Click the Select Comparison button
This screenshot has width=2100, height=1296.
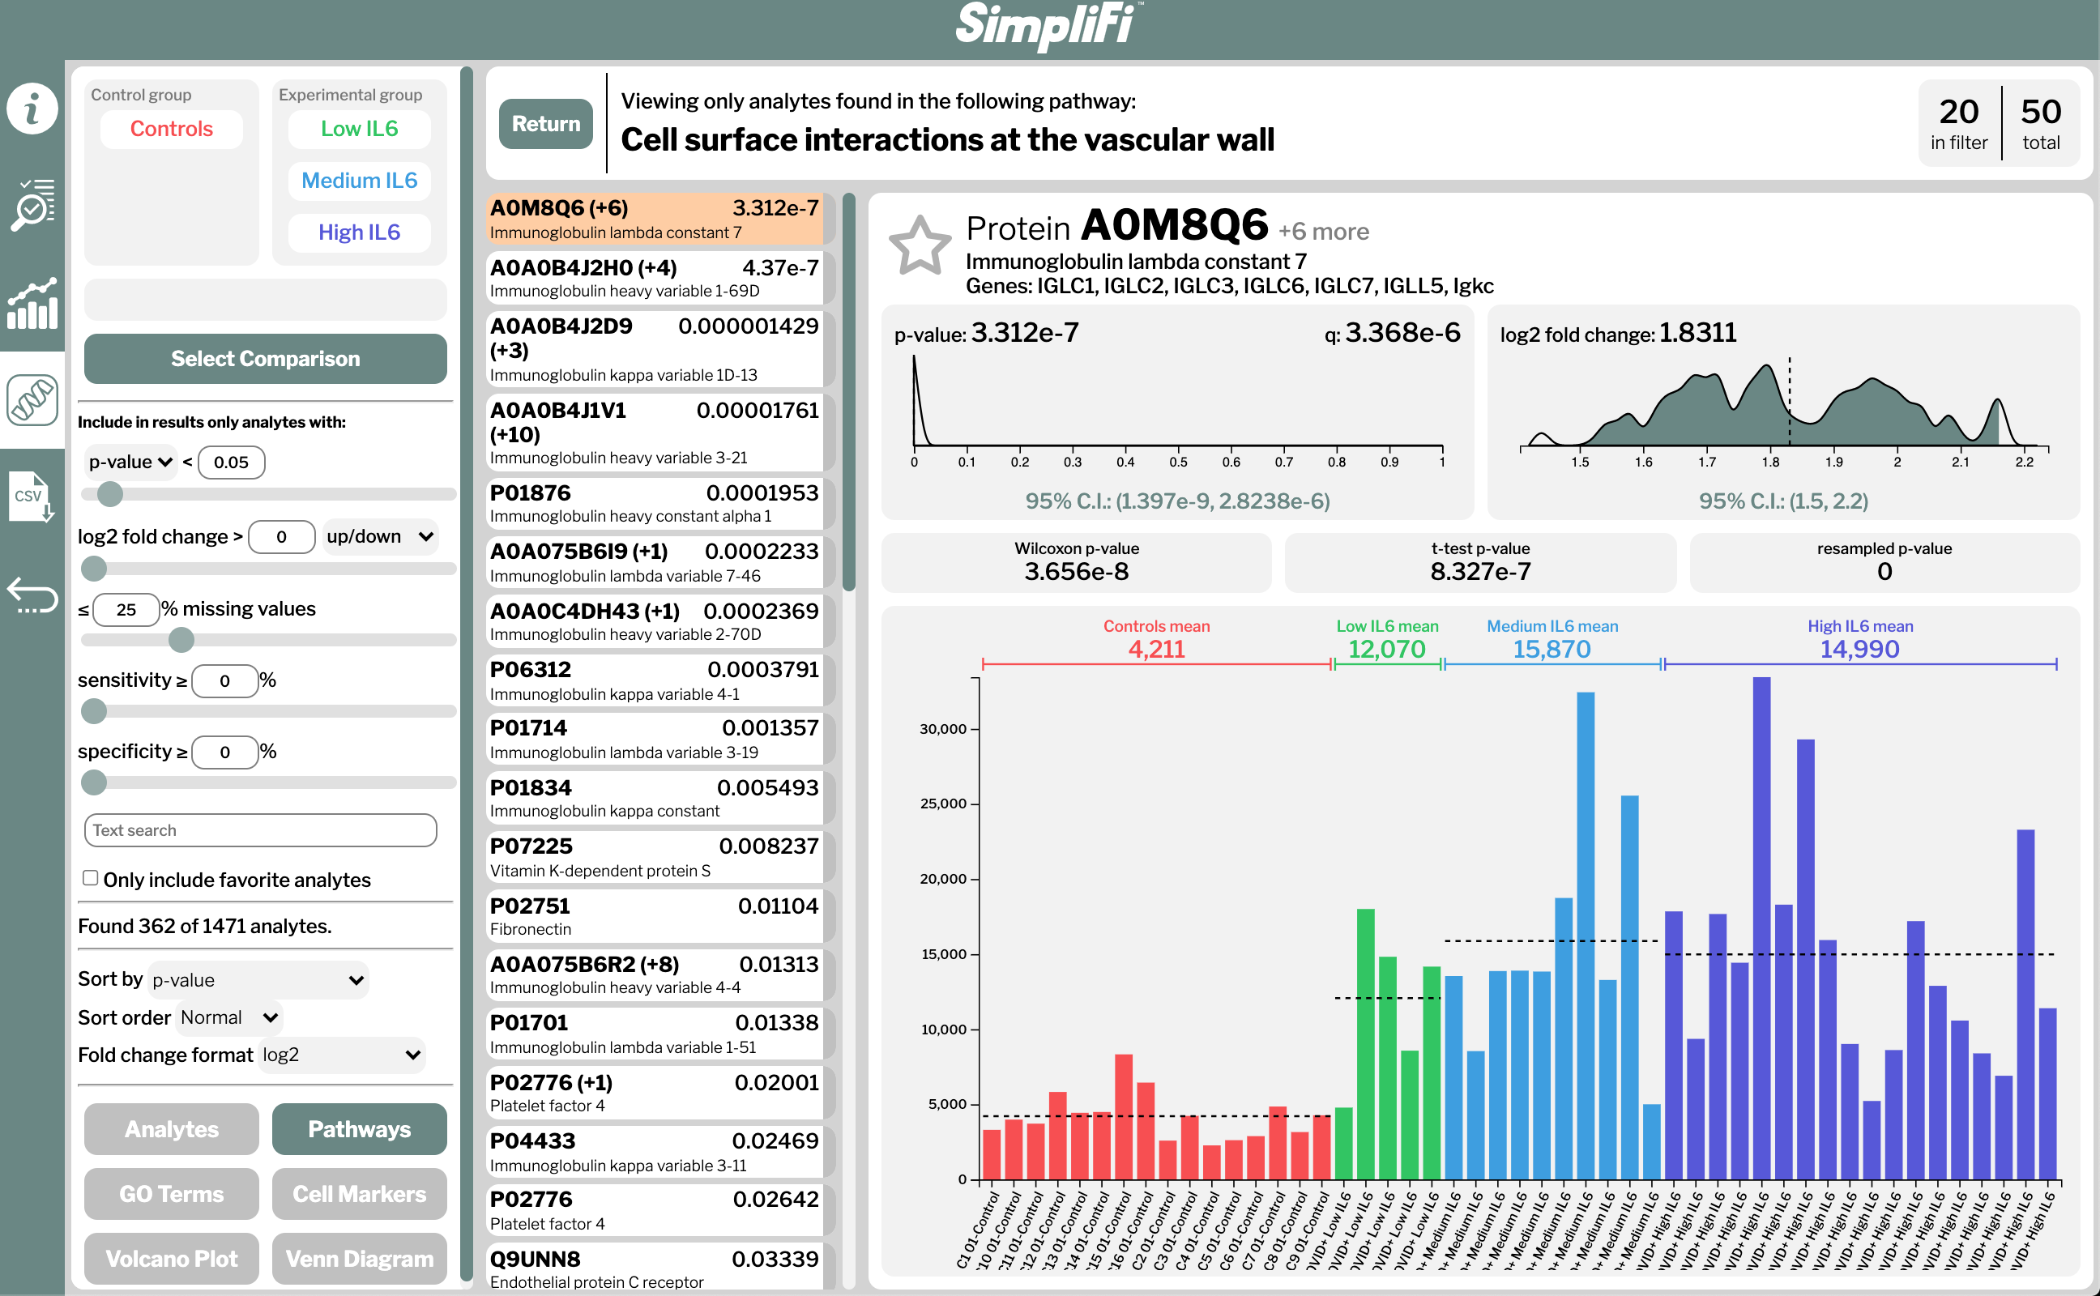point(265,358)
